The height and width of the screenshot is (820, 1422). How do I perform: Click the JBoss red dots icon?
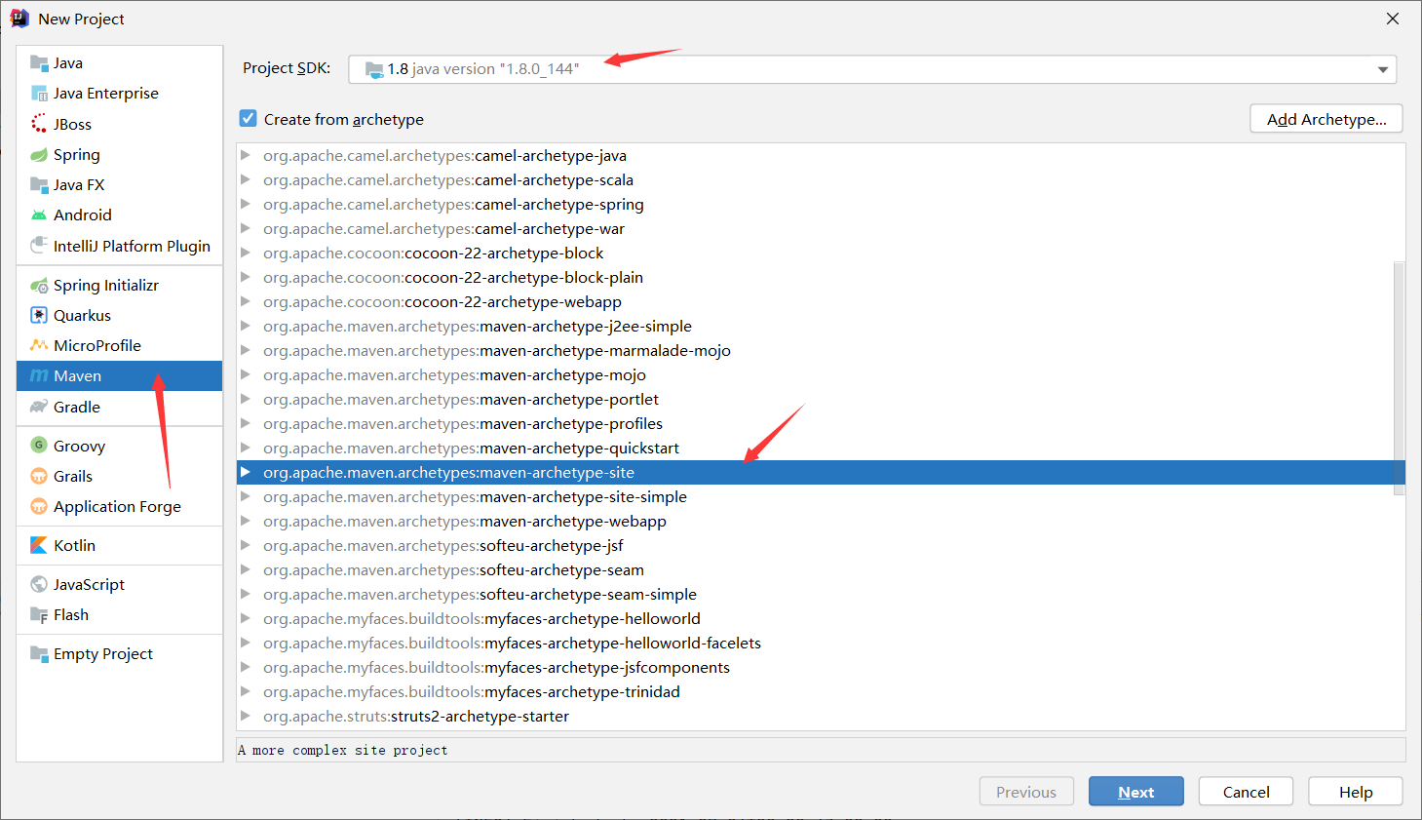pos(39,124)
